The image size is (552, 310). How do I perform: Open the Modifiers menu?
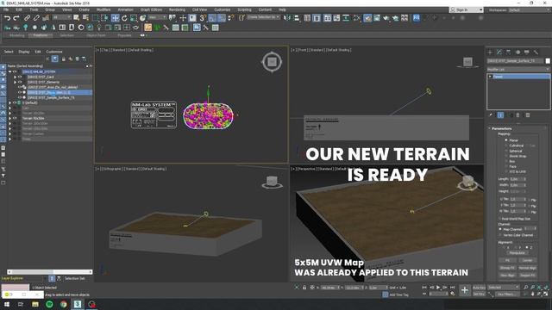(103, 9)
